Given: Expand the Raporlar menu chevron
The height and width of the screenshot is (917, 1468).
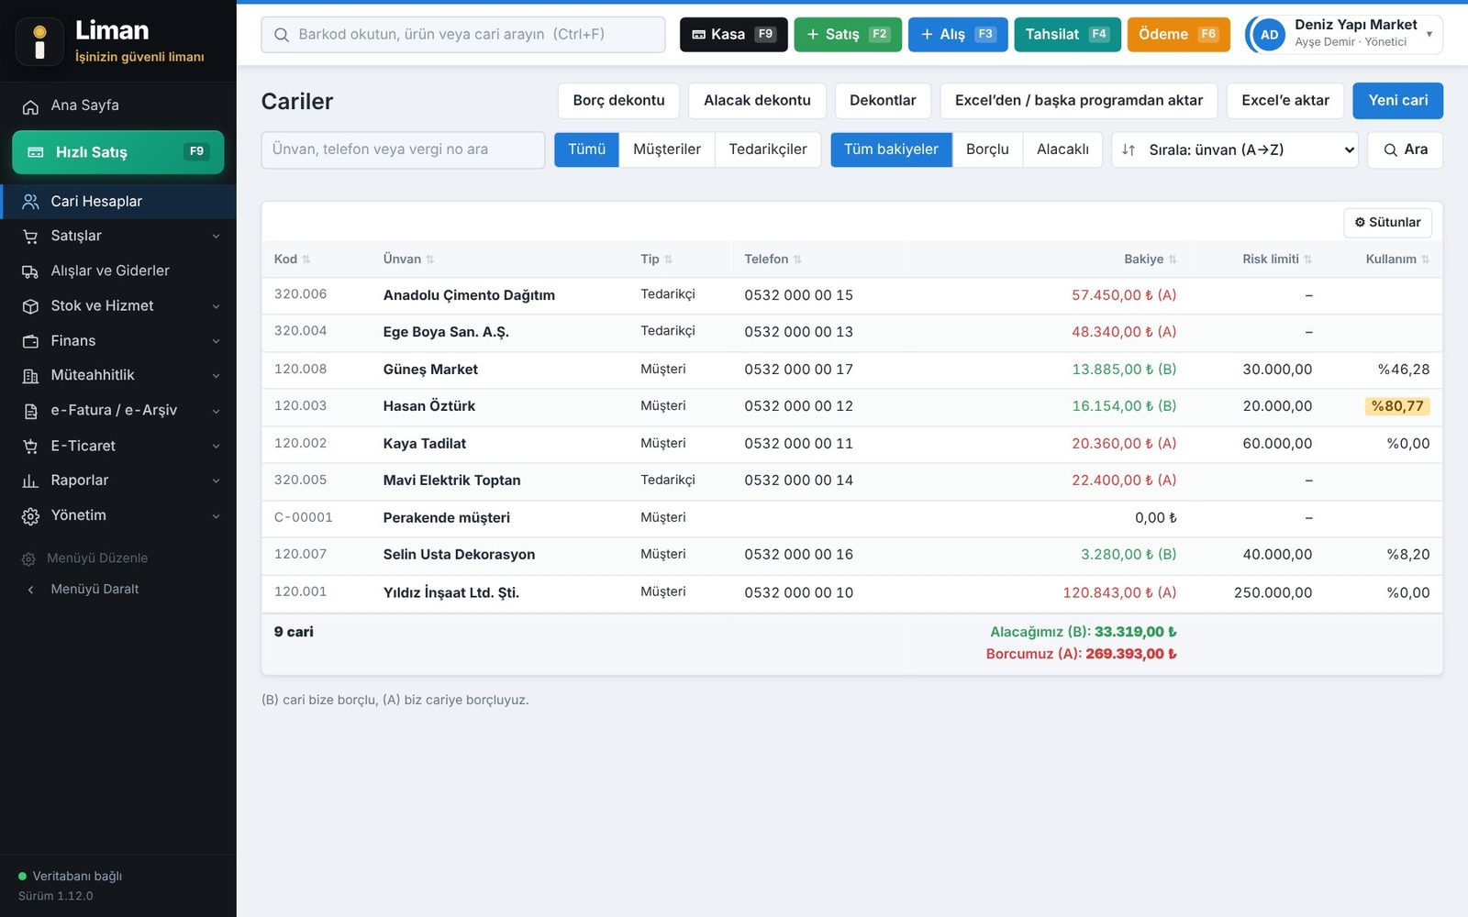Looking at the screenshot, I should (x=217, y=481).
